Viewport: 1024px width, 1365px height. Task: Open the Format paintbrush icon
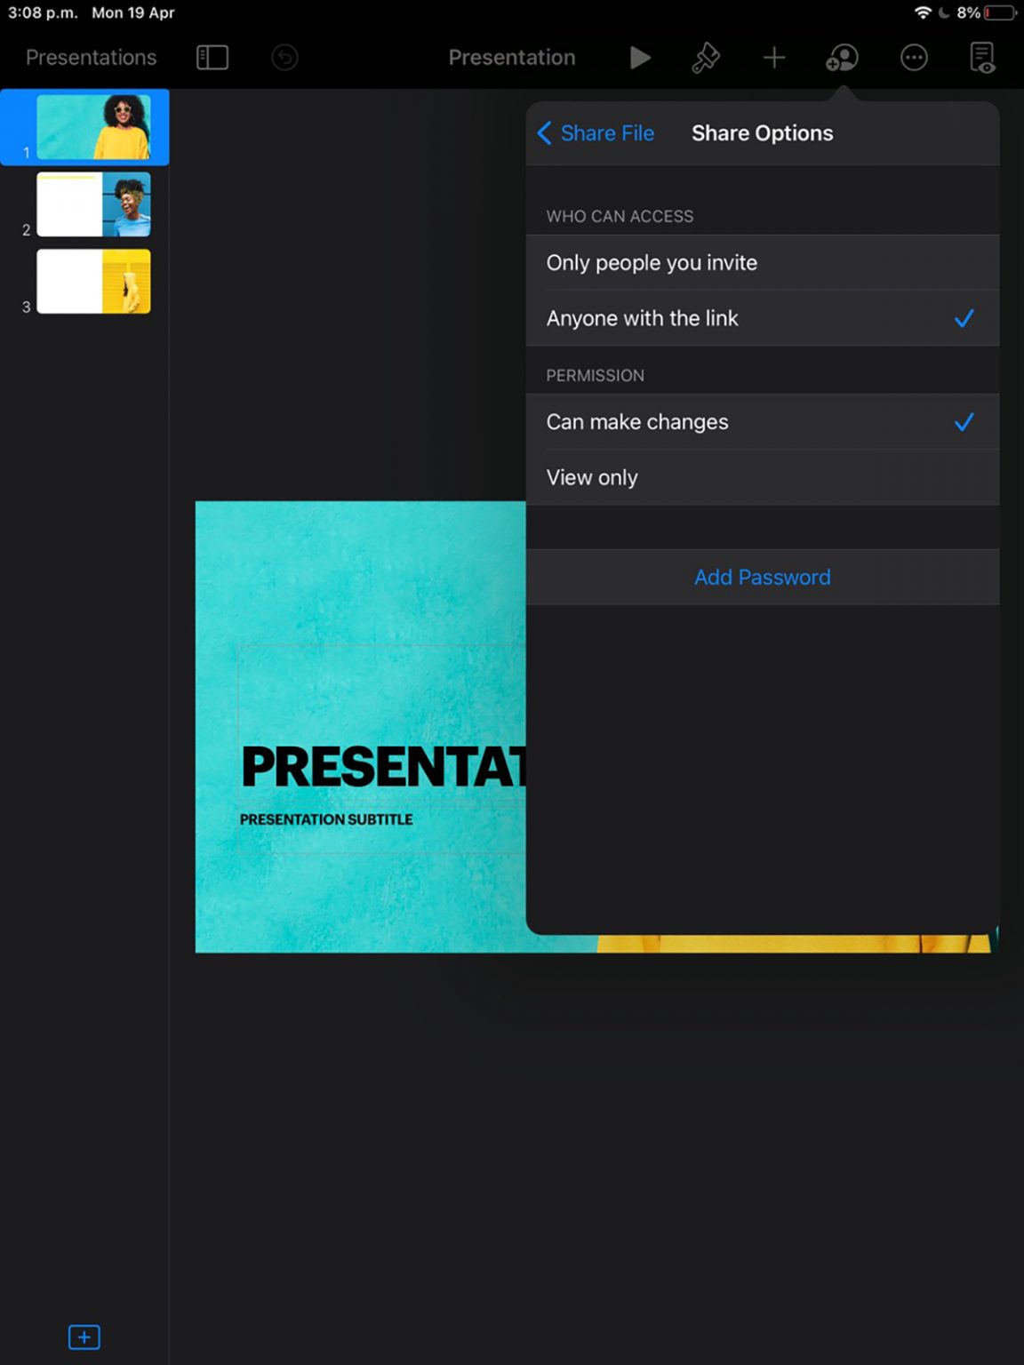pos(705,58)
